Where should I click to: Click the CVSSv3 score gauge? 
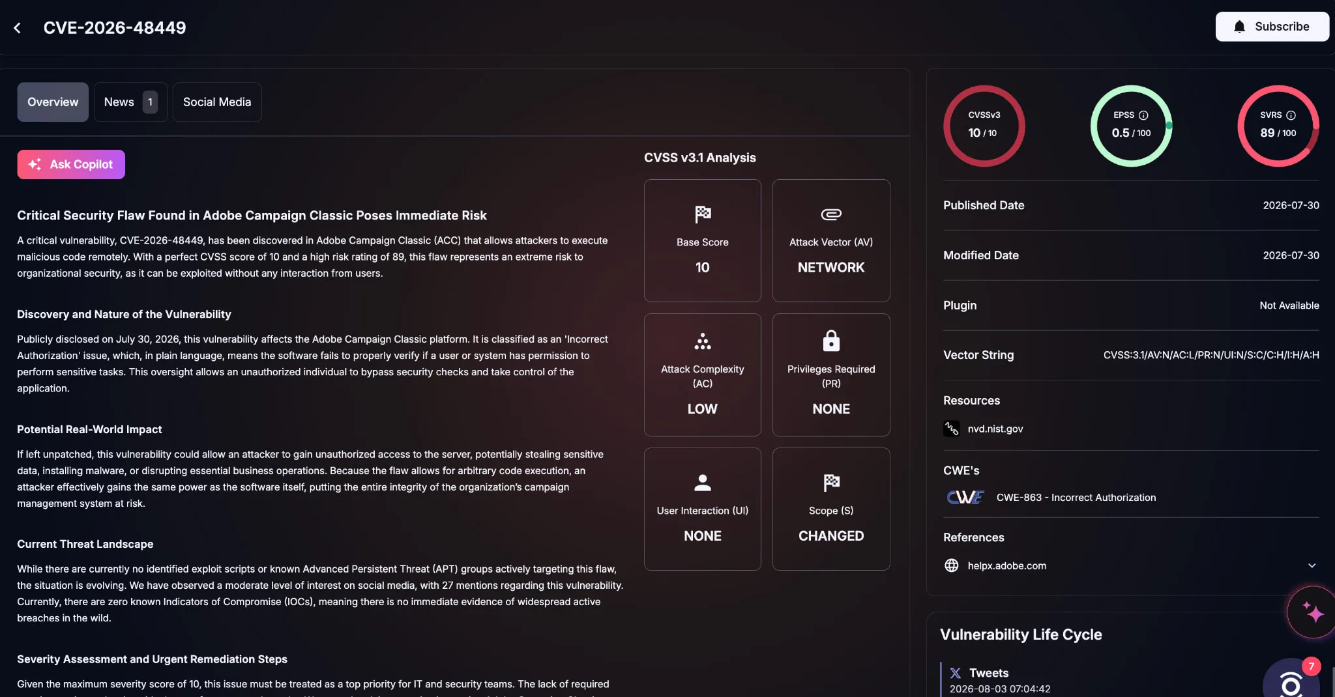click(984, 126)
